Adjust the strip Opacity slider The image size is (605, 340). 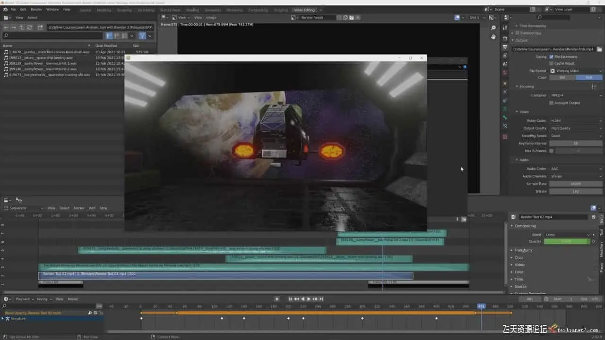click(x=567, y=241)
